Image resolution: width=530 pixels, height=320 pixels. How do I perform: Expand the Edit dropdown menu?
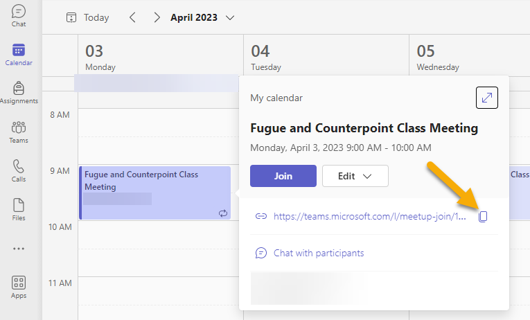pos(355,176)
